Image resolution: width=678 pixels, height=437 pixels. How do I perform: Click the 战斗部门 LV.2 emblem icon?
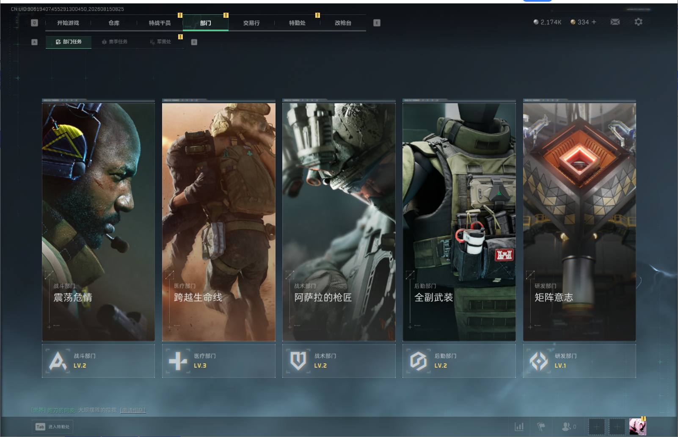58,361
